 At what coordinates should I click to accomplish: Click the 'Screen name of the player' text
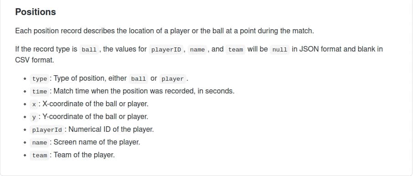pos(97,142)
